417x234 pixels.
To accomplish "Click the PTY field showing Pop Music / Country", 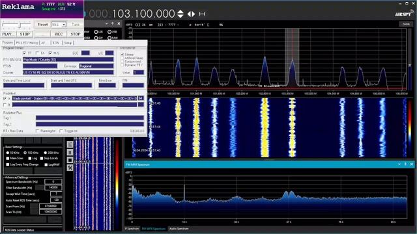I will [x=68, y=59].
